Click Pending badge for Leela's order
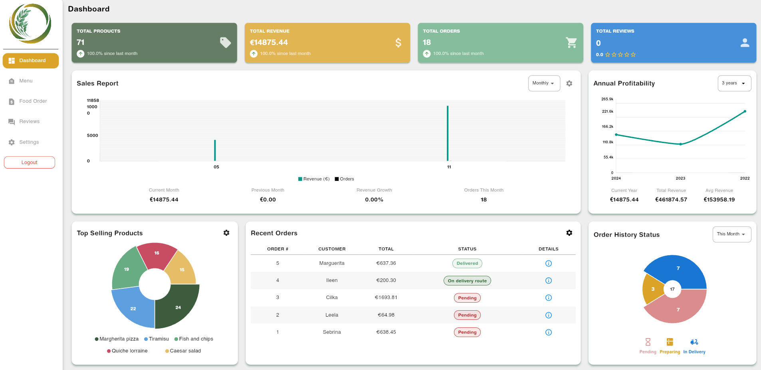Screen dimensions: 761x370 [x=467, y=315]
